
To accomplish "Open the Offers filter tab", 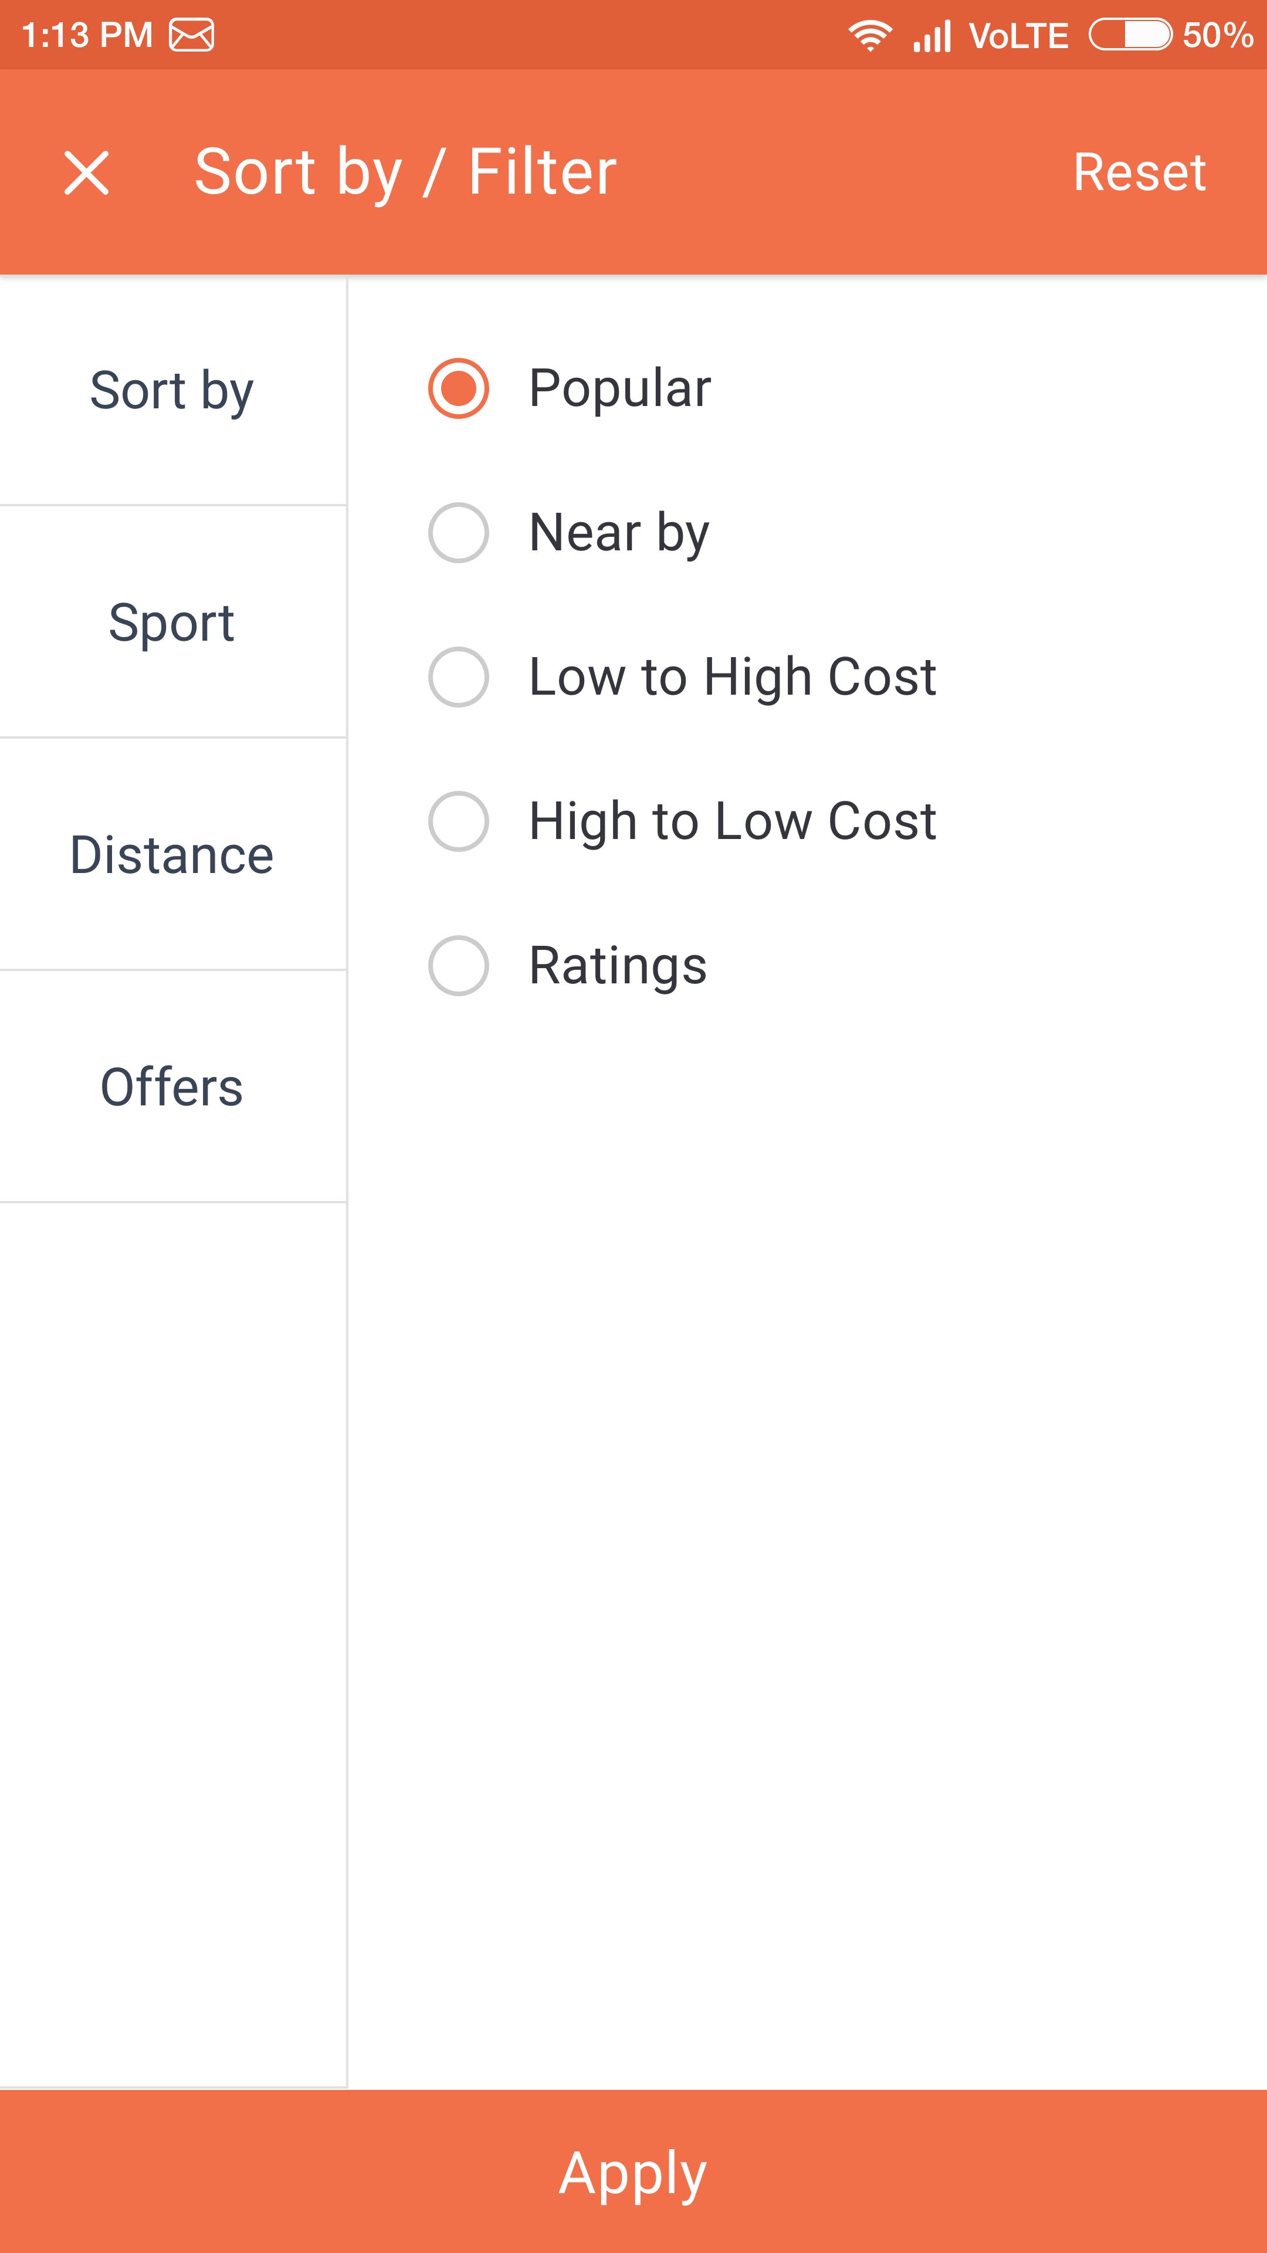I will click(172, 1087).
